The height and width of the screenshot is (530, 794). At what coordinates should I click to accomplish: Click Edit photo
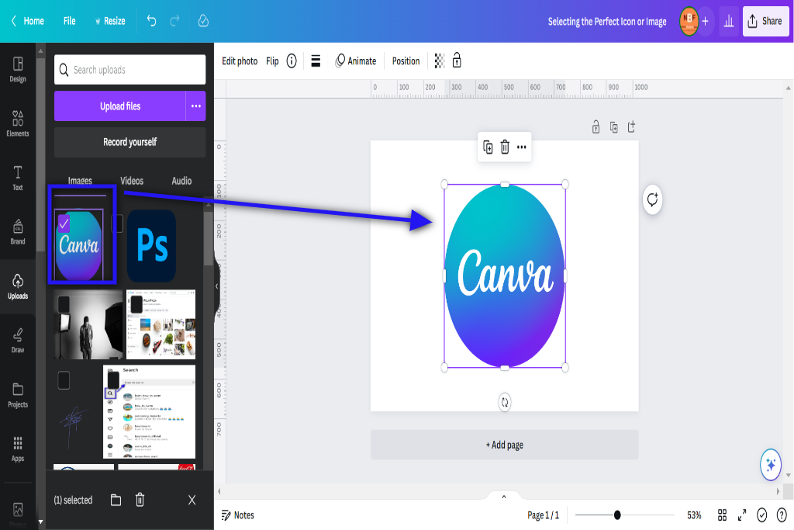[240, 61]
